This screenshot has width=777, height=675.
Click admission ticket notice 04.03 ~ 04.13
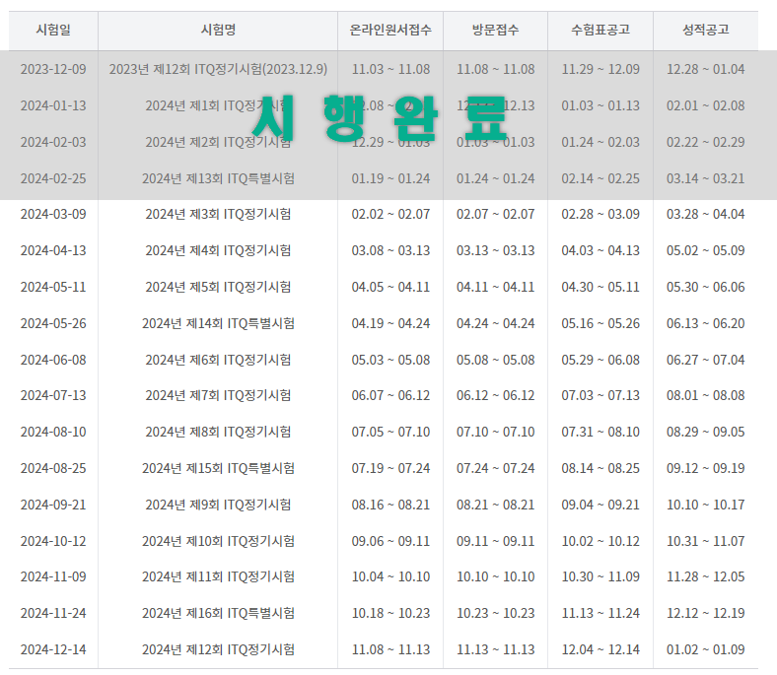(x=600, y=251)
